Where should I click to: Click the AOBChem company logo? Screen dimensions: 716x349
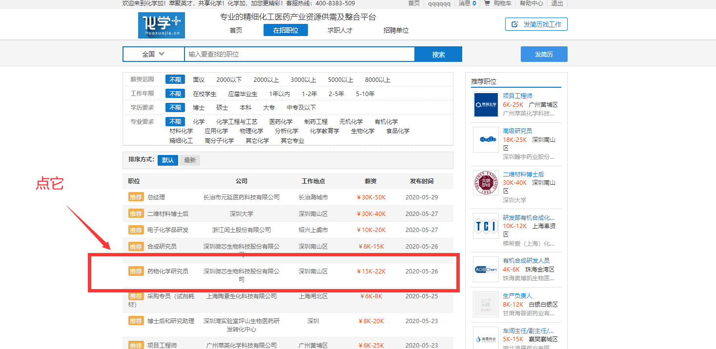click(486, 269)
